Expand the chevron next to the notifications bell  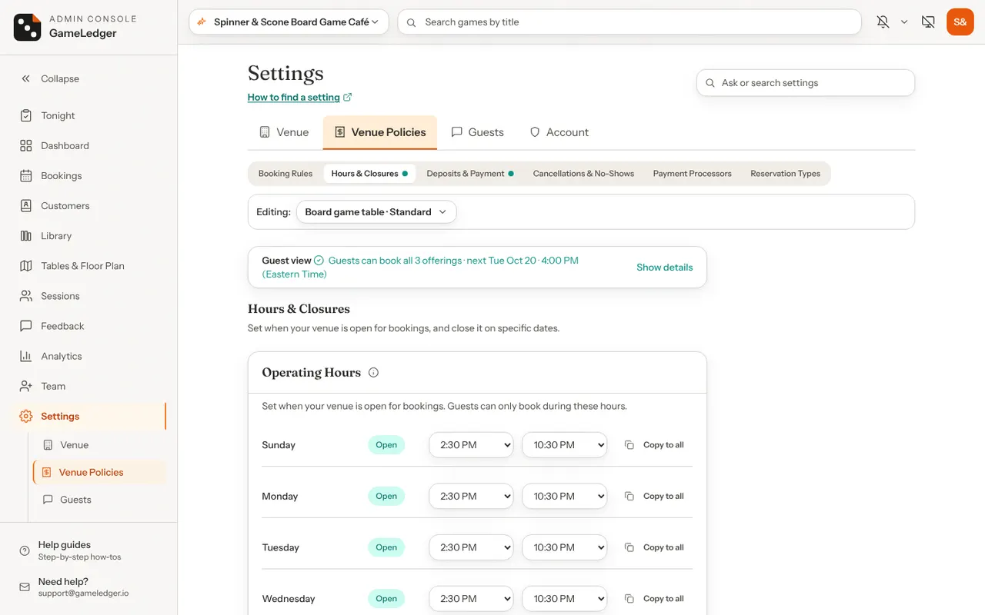904,22
